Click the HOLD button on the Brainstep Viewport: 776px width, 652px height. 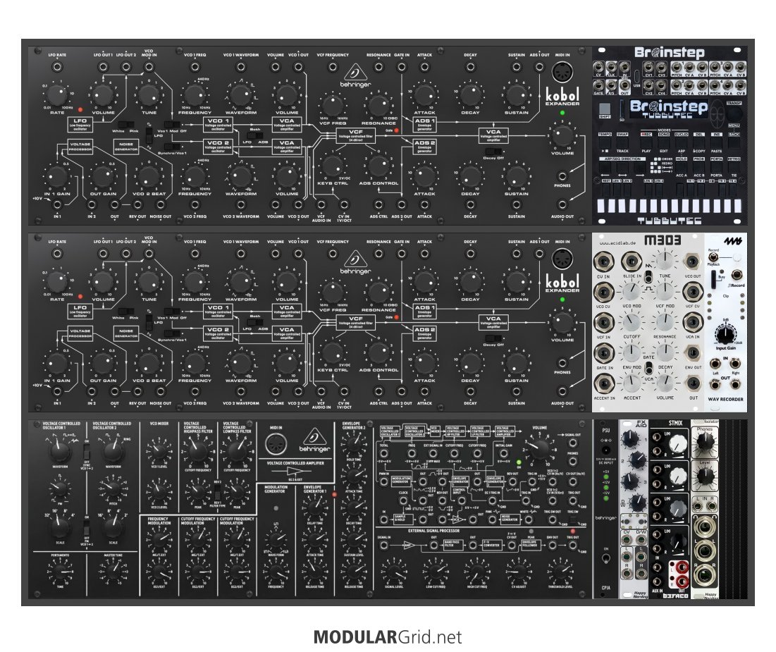[x=682, y=167]
